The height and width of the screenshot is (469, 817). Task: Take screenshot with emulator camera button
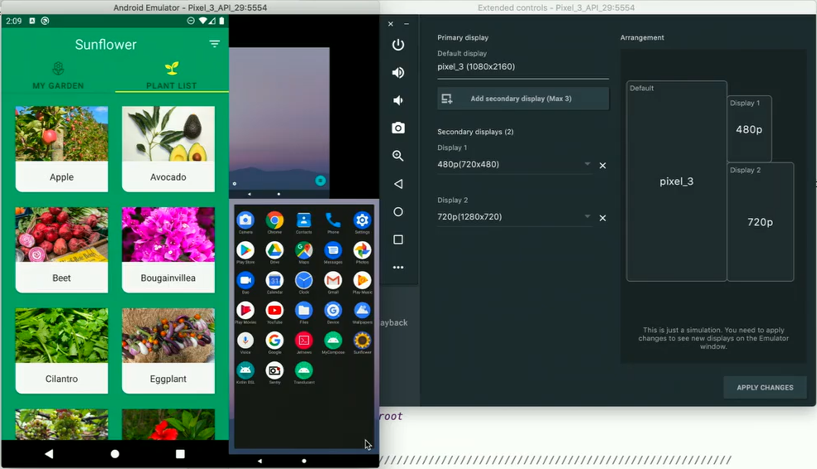point(398,128)
